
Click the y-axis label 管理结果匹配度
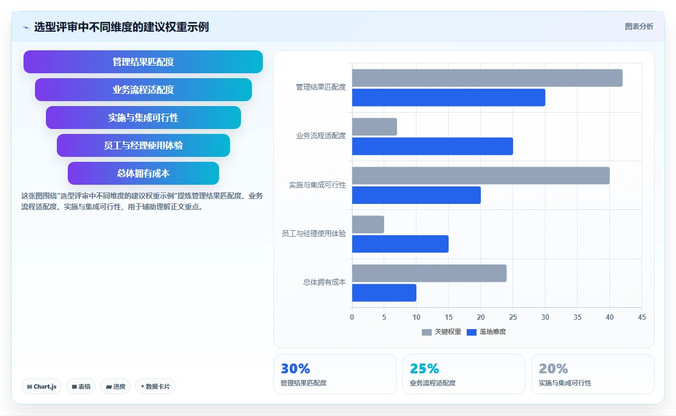point(321,87)
